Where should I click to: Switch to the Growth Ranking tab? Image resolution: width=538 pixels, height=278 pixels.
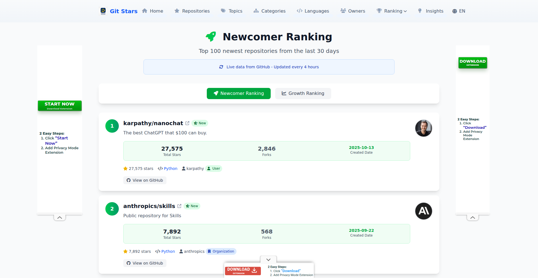pyautogui.click(x=303, y=94)
